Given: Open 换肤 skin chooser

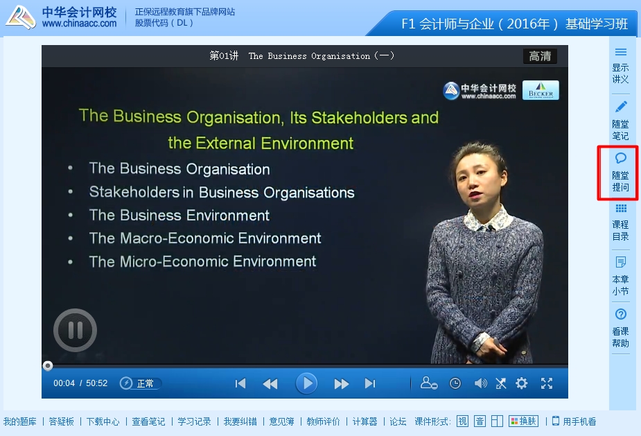Looking at the screenshot, I should click(x=523, y=421).
